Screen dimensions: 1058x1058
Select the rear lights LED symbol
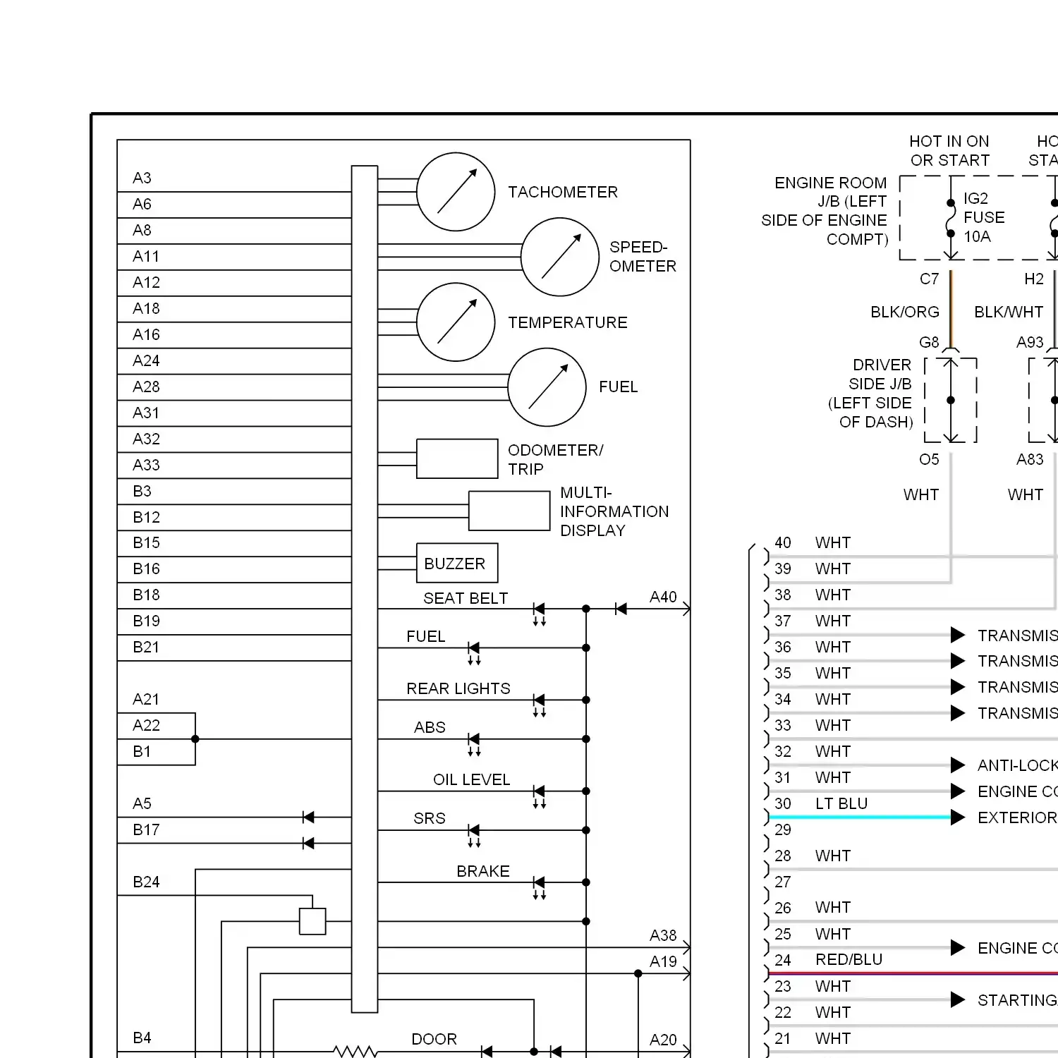(539, 704)
